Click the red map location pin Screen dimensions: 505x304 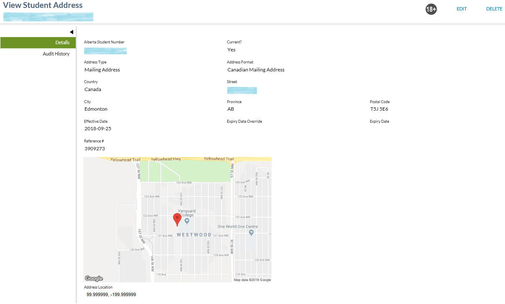click(x=177, y=219)
